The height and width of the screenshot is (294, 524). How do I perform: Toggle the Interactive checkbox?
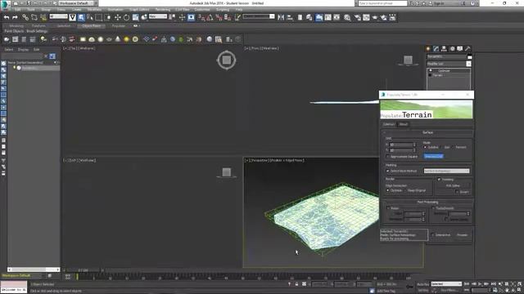pos(433,235)
